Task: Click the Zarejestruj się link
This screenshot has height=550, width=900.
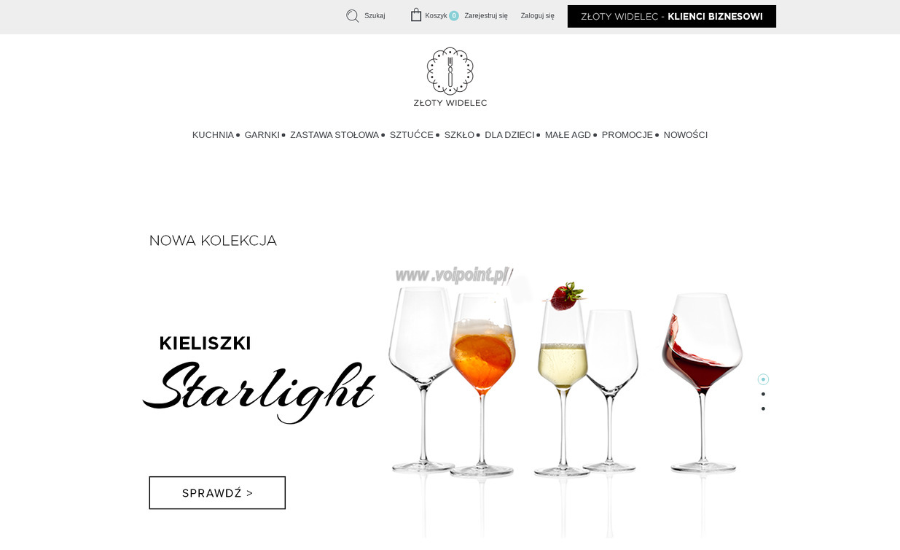Action: pyautogui.click(x=486, y=16)
